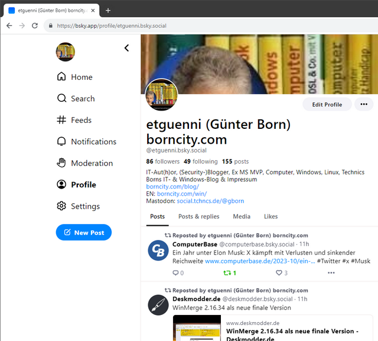Reload the page with the refresh icon
The width and height of the screenshot is (378, 341).
click(35, 25)
